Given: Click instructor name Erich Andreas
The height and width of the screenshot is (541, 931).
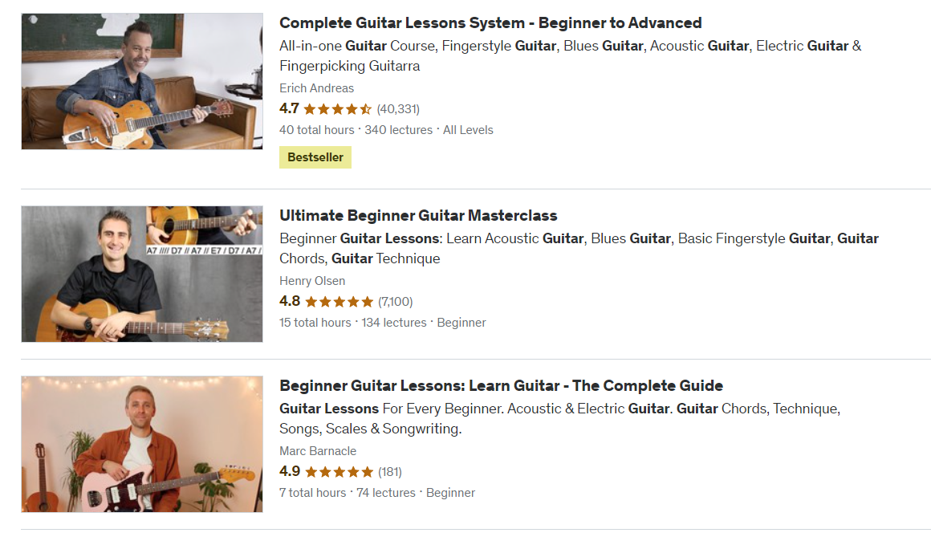Looking at the screenshot, I should pos(316,88).
